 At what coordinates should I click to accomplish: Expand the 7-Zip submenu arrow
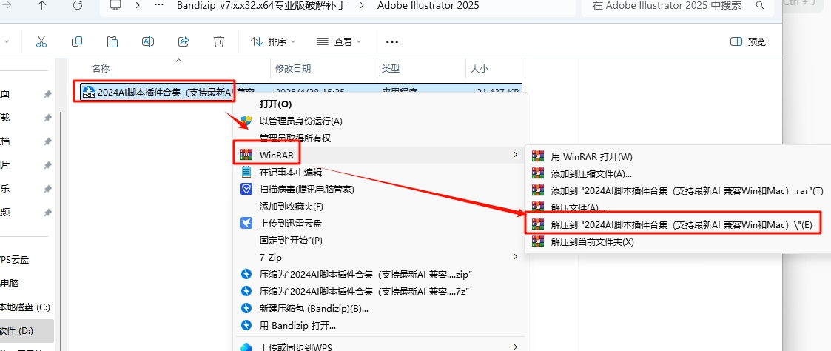pyautogui.click(x=514, y=257)
